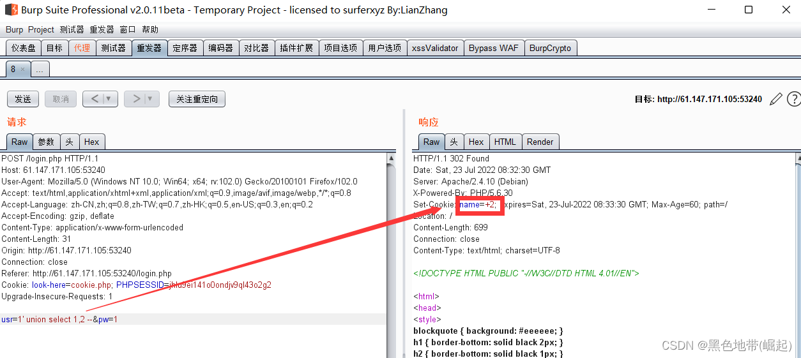Select the response Render tab

540,142
